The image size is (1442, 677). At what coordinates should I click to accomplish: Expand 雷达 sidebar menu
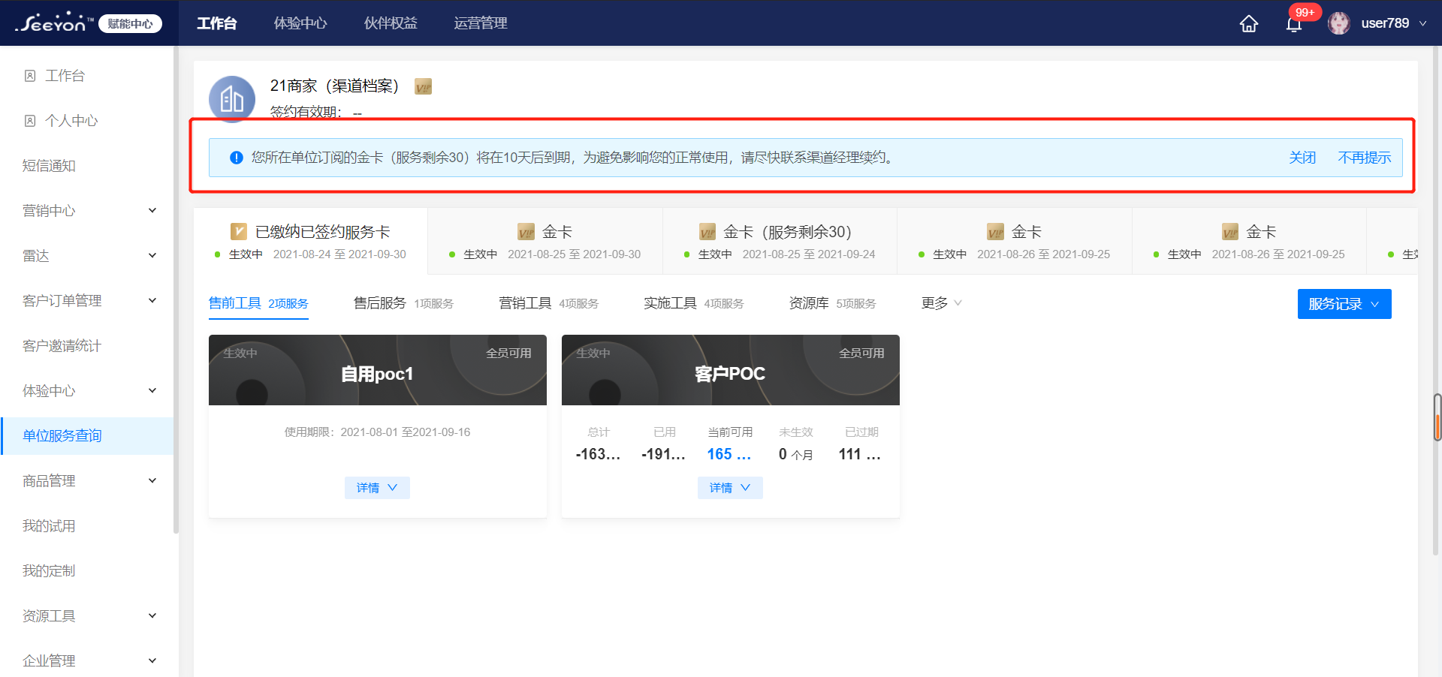tap(152, 255)
